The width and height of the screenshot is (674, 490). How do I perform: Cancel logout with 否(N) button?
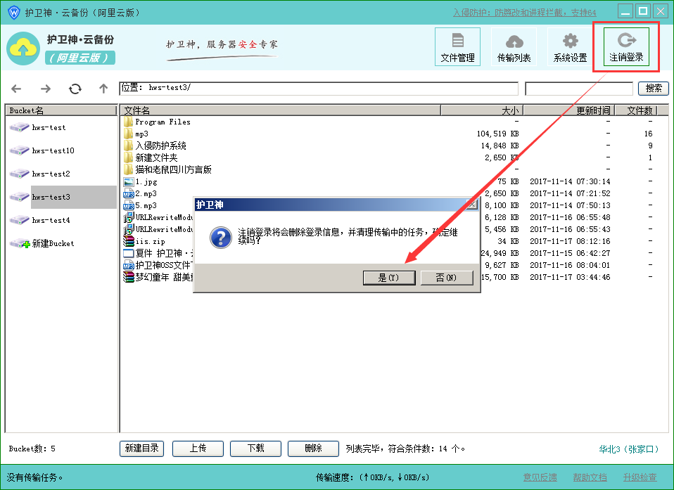coord(447,278)
